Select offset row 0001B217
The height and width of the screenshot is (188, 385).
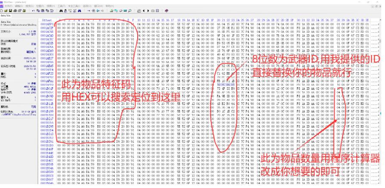coord(46,119)
